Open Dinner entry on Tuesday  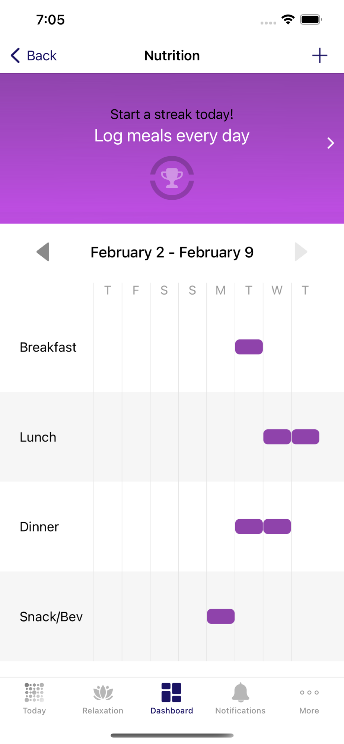pyautogui.click(x=249, y=526)
